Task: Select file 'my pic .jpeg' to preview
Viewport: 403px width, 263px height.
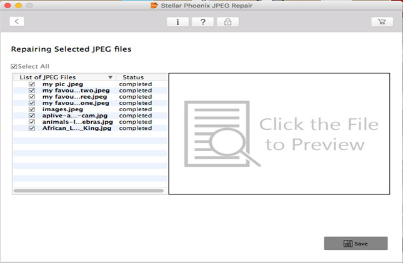Action: tap(62, 84)
